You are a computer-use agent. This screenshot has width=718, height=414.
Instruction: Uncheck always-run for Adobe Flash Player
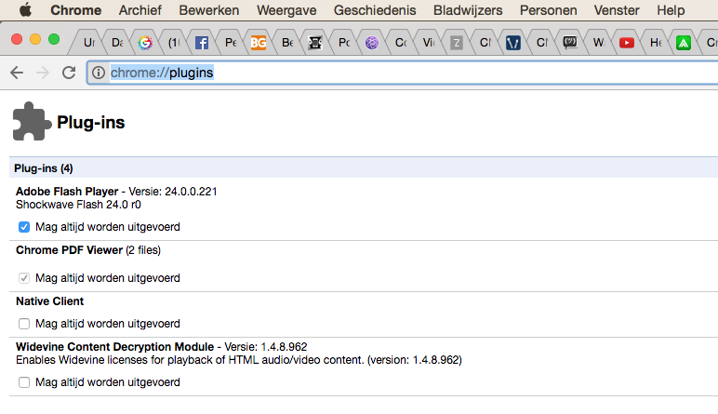click(x=24, y=227)
